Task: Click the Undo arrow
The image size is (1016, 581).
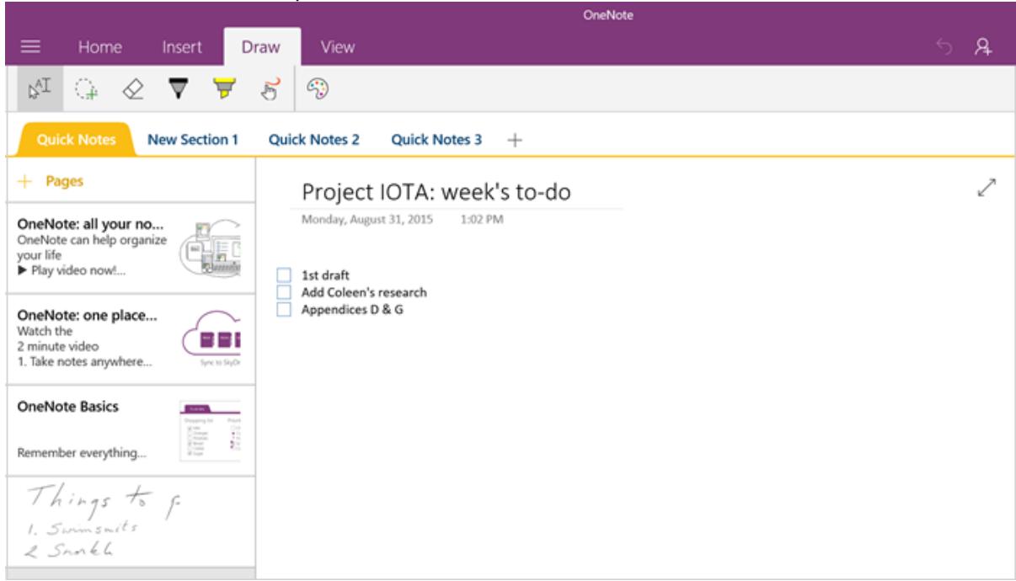Action: [x=944, y=48]
